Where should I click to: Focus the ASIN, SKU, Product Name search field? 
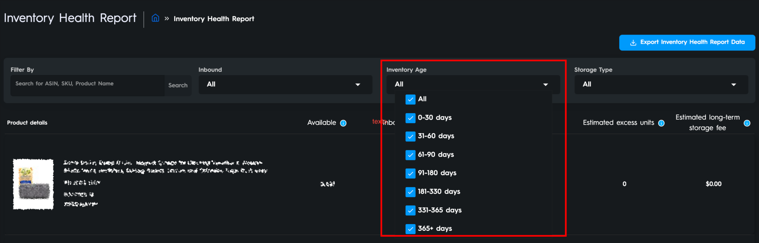point(87,85)
